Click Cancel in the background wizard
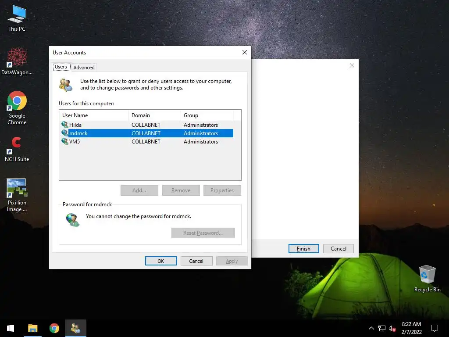Screen dimensions: 449x337 tap(339, 249)
